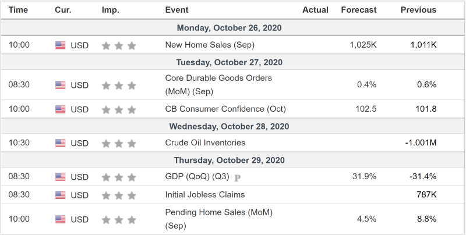Click the Imp. column header
Screen dimensions: 466x235
[111, 10]
